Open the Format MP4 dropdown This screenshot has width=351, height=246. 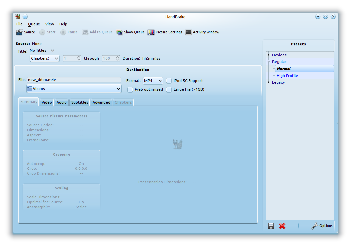pyautogui.click(x=153, y=81)
